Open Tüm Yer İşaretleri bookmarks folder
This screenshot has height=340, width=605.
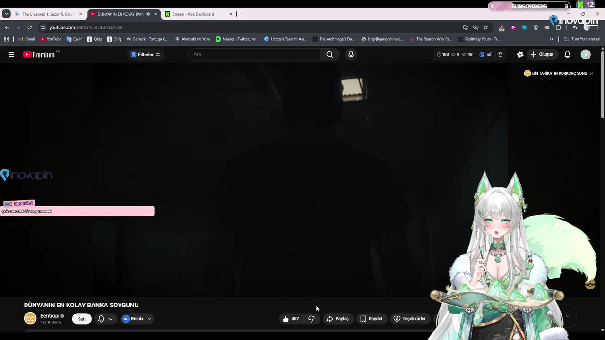582,39
